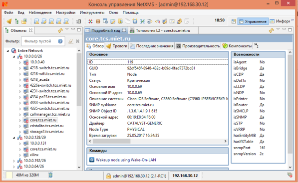Click the eraser clear-filter icon

(x=71, y=41)
